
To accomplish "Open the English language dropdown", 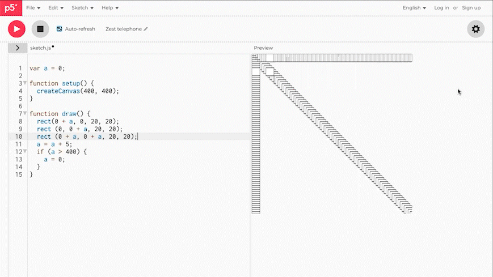I will click(x=414, y=8).
